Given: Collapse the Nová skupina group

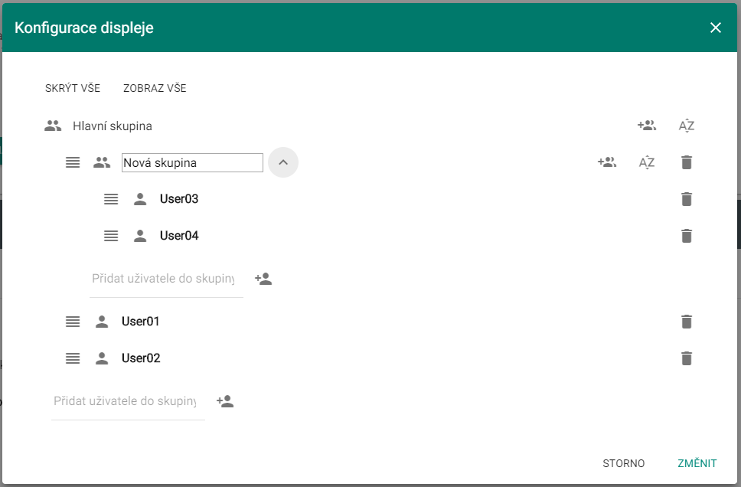Looking at the screenshot, I should click(x=283, y=162).
